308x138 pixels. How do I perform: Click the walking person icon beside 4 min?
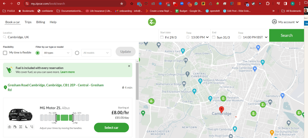(123, 87)
